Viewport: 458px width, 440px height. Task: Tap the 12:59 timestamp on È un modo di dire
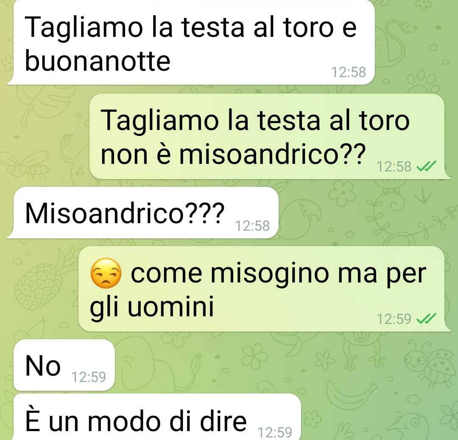[275, 432]
